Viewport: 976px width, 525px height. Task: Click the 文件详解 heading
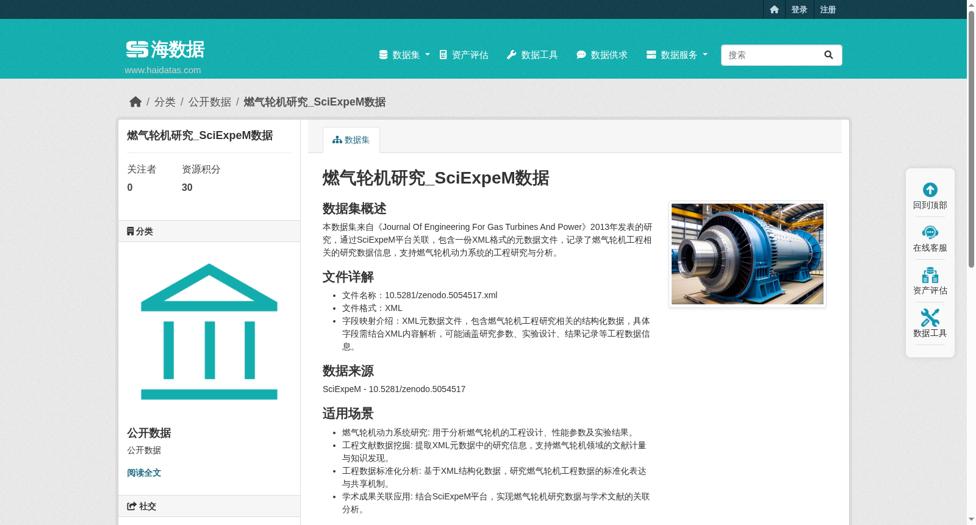[x=348, y=277]
